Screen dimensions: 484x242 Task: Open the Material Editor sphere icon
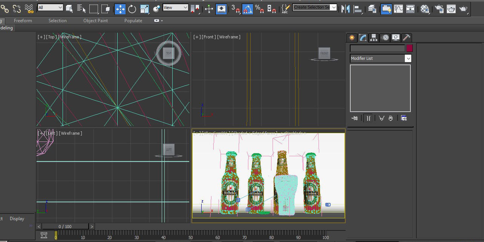(x=425, y=9)
